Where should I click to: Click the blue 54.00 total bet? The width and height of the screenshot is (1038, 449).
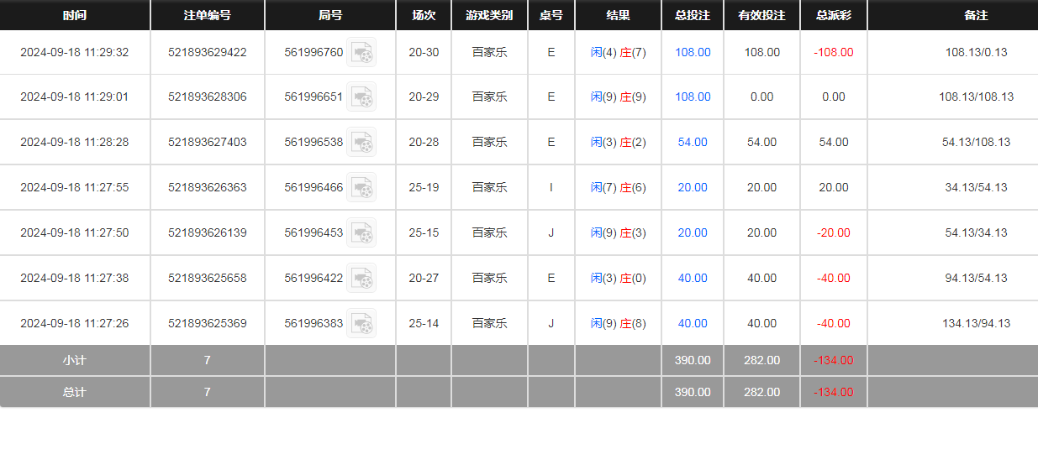[x=693, y=143]
